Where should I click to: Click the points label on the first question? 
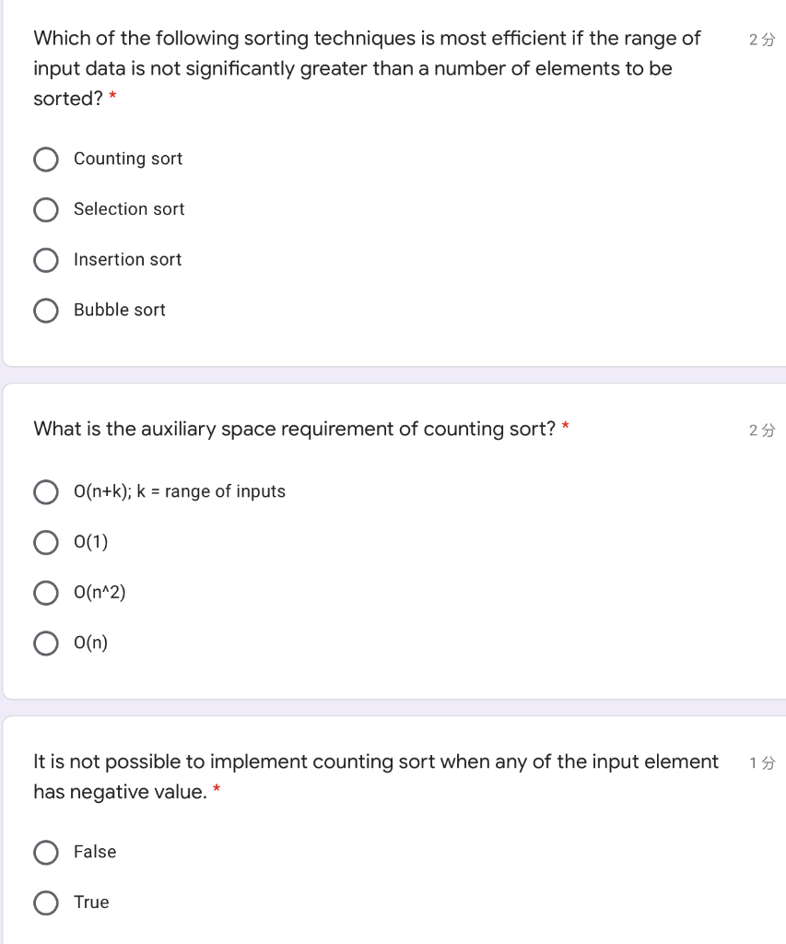click(762, 40)
